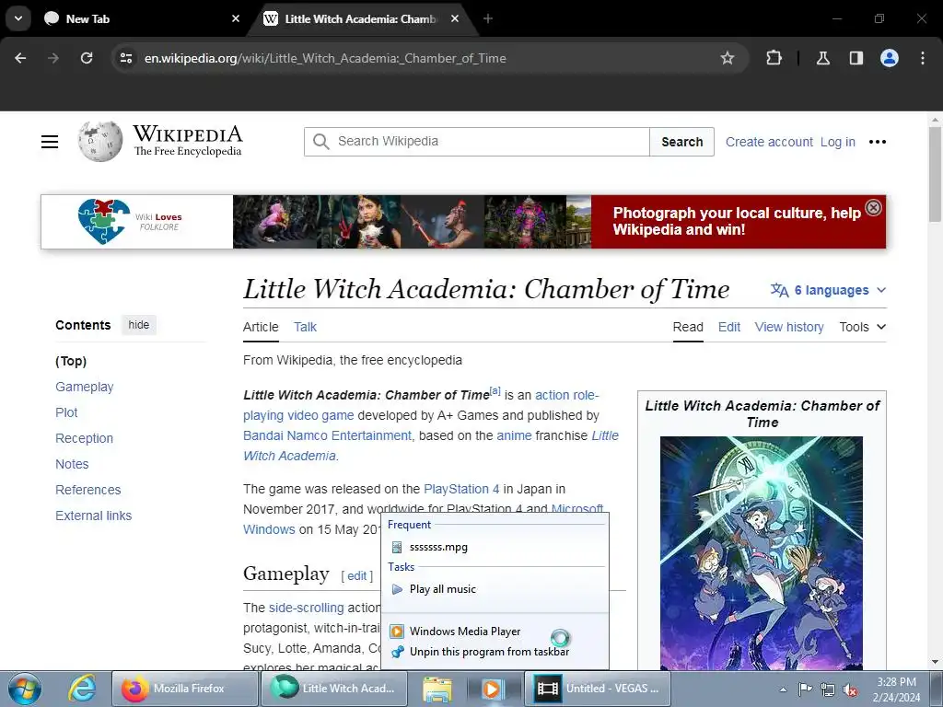The width and height of the screenshot is (943, 707).
Task: Click the Wikipedia globe logo
Action: pos(99,141)
